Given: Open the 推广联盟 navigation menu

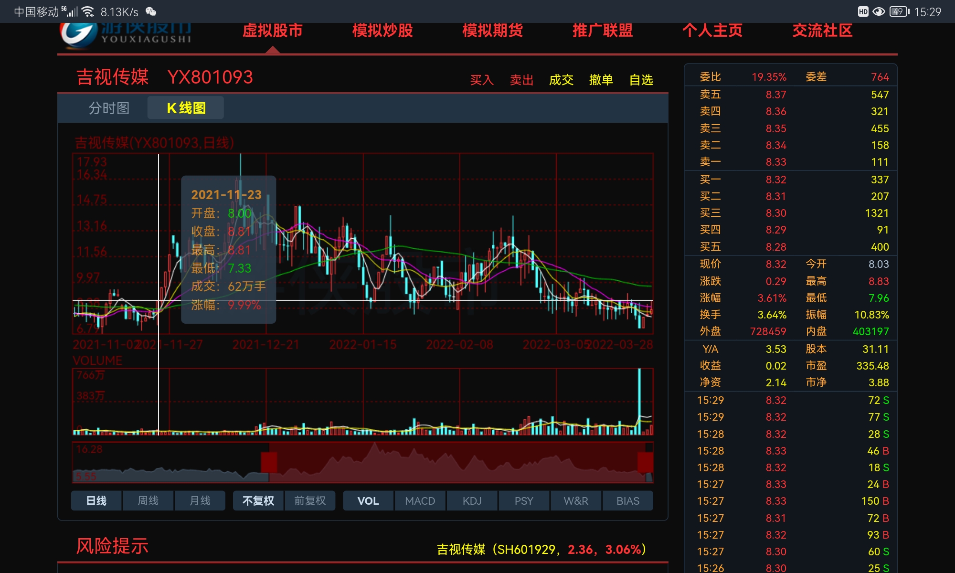Looking at the screenshot, I should pyautogui.click(x=603, y=31).
